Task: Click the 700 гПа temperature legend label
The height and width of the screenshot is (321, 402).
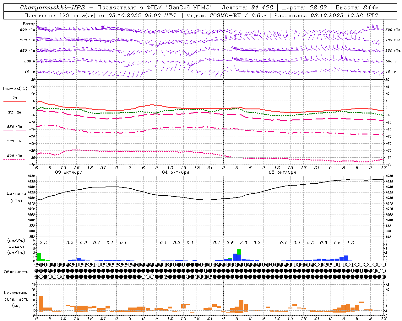Action: 15,141
